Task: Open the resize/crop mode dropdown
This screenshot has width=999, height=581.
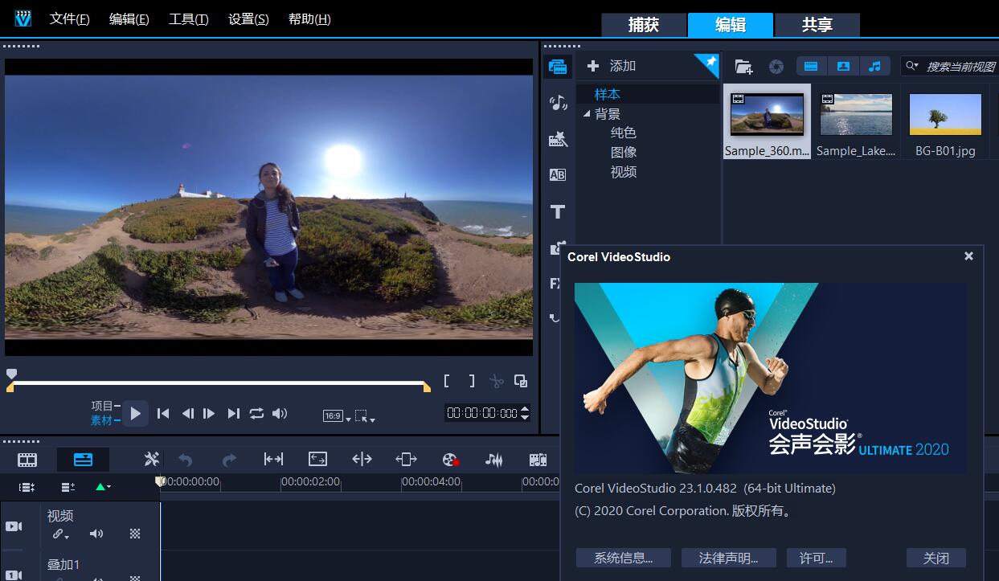Action: pos(365,416)
